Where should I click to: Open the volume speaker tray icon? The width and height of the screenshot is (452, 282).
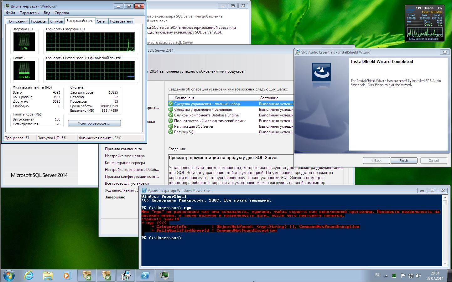point(418,276)
